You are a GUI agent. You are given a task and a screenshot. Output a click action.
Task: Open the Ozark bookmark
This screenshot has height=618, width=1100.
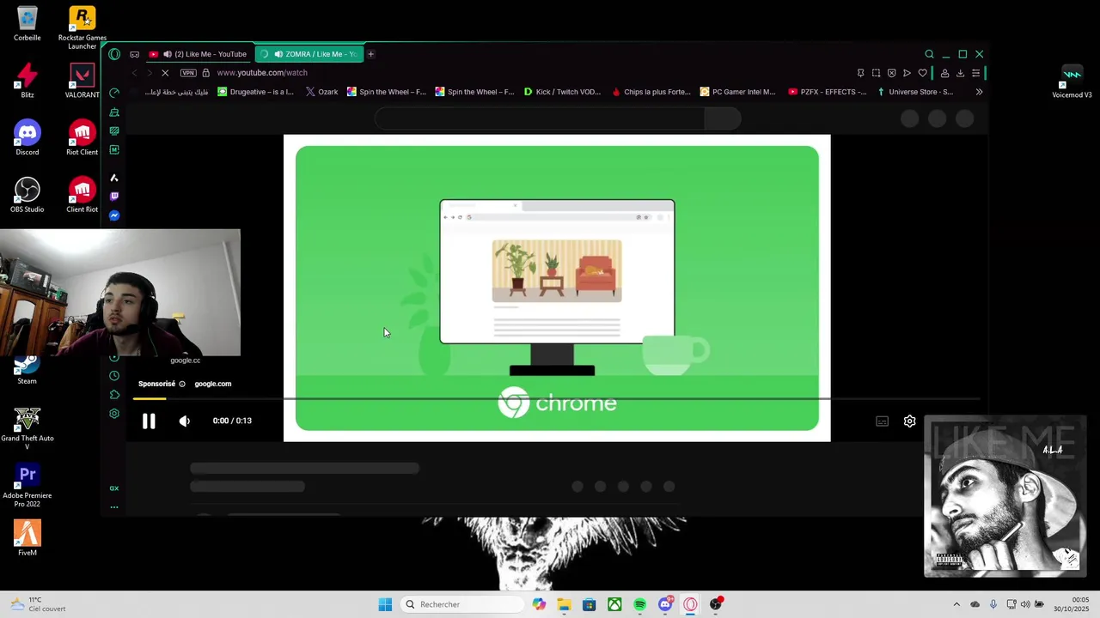[322, 92]
